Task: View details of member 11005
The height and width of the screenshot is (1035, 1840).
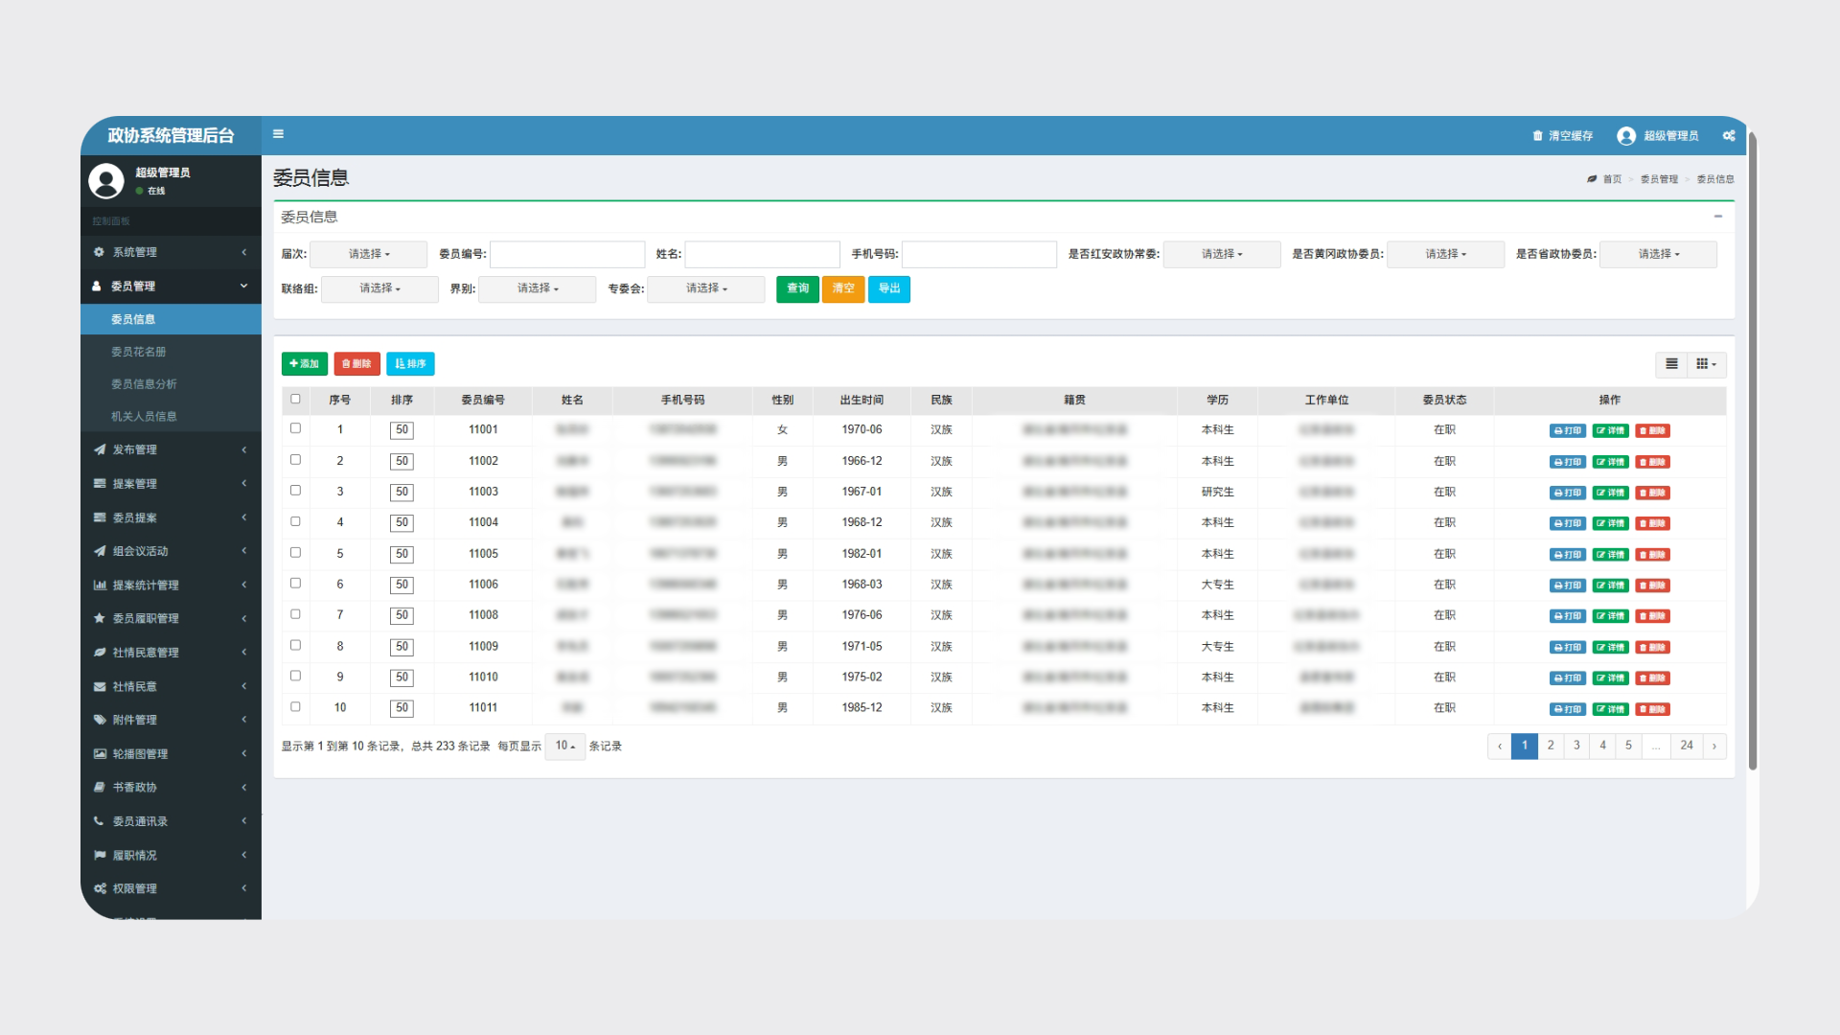Action: click(x=1610, y=555)
